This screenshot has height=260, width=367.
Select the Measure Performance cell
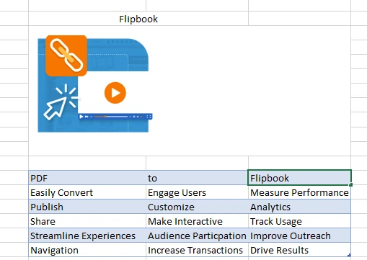(x=299, y=192)
